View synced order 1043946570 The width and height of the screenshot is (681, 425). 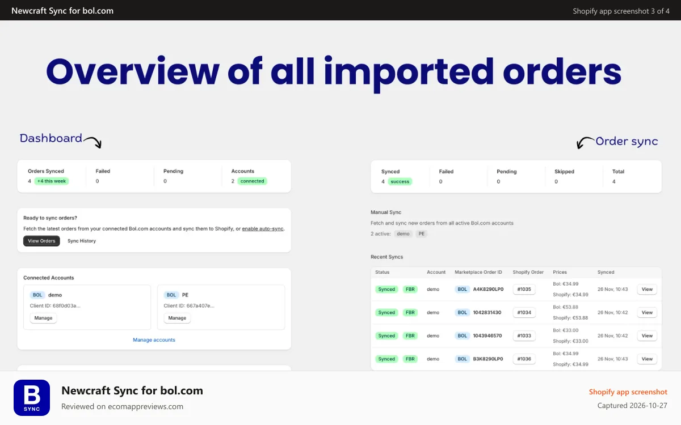click(647, 335)
